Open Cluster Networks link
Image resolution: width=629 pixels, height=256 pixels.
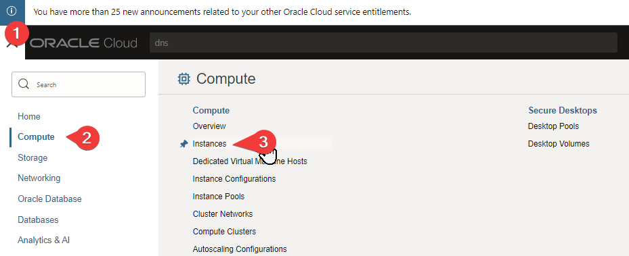click(223, 214)
